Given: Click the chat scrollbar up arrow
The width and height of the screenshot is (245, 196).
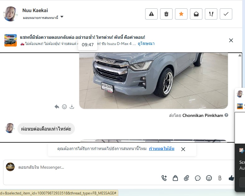Looking at the screenshot, I should (240, 55).
